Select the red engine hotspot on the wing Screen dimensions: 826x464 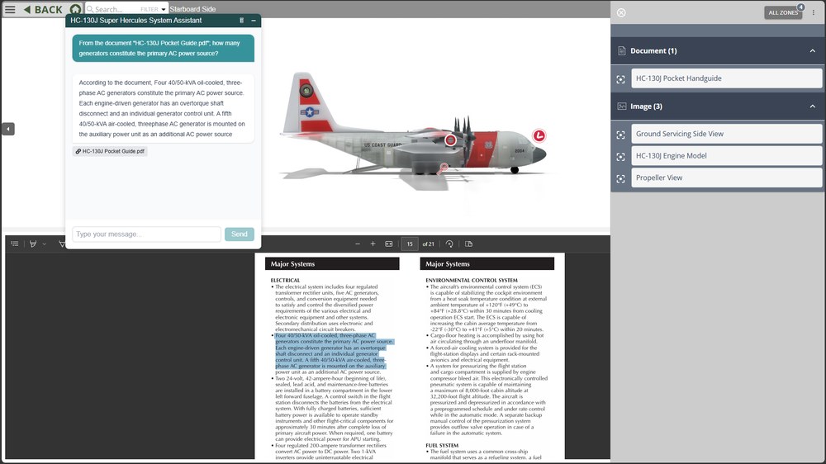coord(450,140)
